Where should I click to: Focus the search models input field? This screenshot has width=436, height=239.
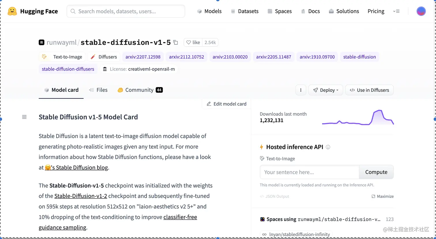click(x=126, y=11)
